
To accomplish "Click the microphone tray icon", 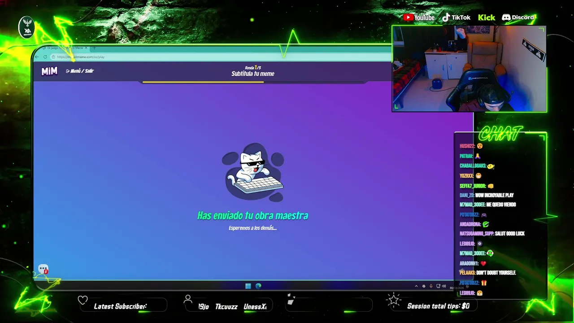I will (431, 286).
